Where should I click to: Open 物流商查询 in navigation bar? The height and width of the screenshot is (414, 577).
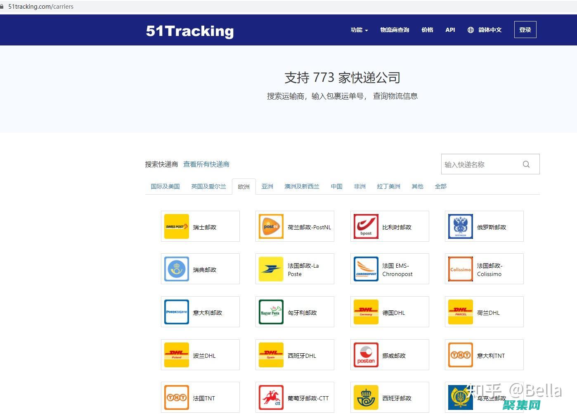(x=395, y=30)
